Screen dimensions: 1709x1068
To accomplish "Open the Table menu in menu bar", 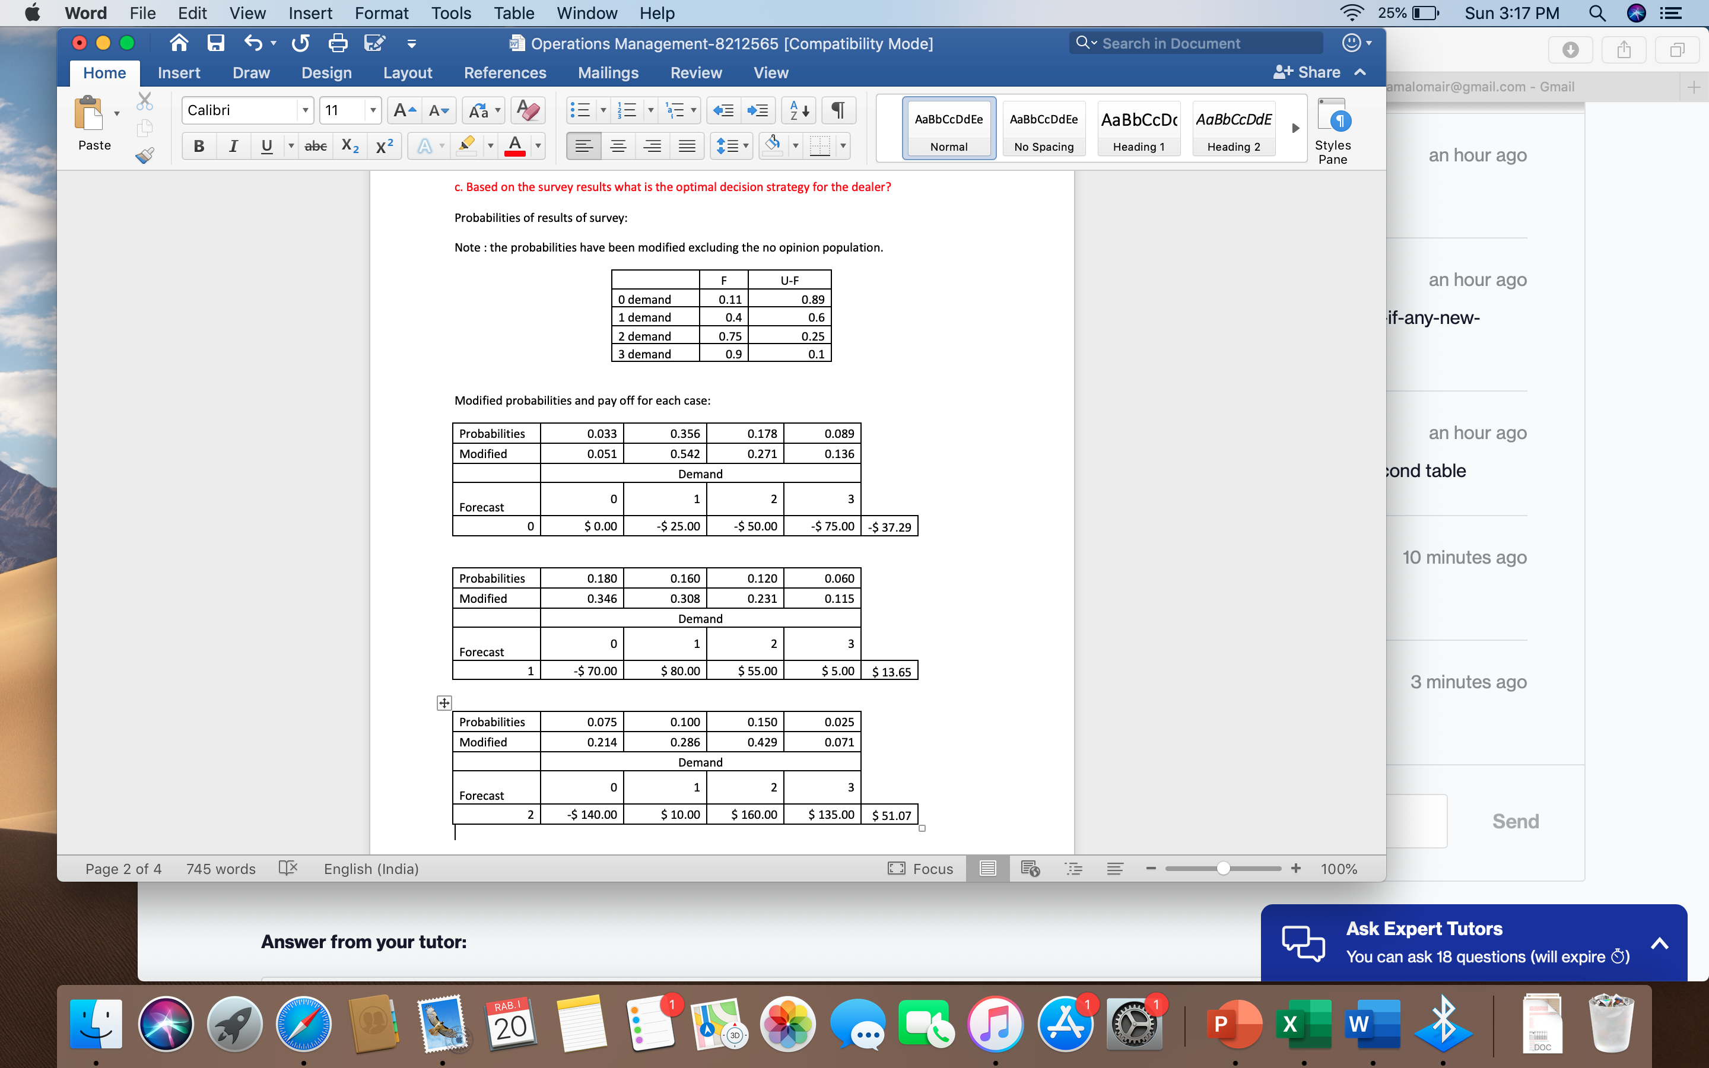I will click(x=513, y=14).
